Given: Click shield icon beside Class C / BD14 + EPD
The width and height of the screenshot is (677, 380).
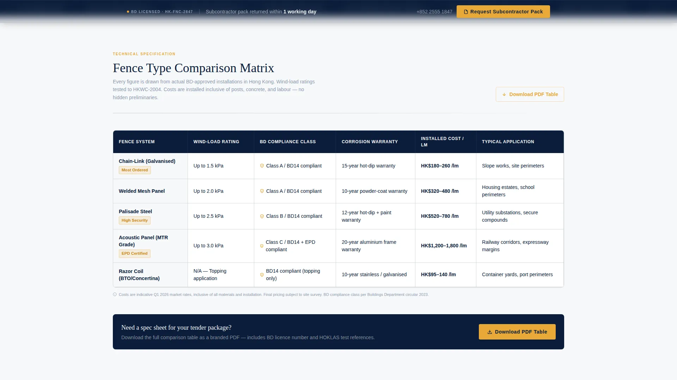Looking at the screenshot, I should 262,246.
